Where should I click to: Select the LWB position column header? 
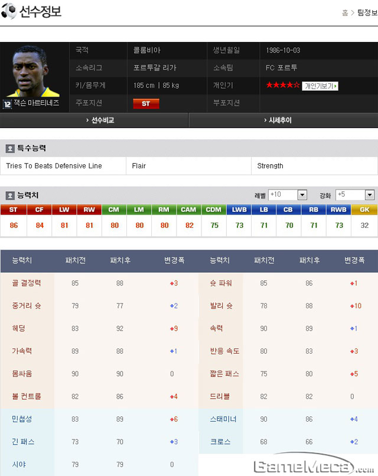tap(239, 210)
